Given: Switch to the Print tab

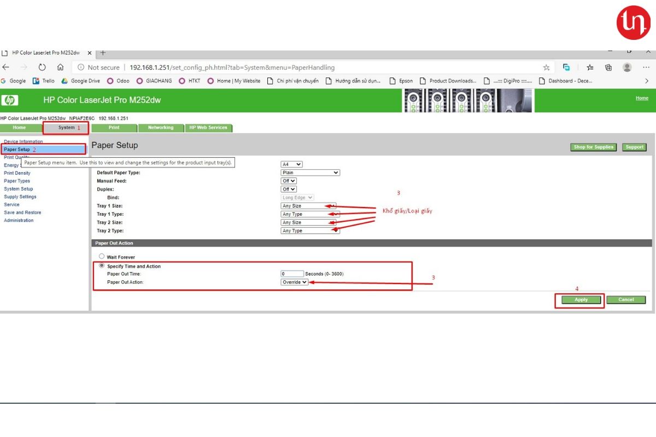Looking at the screenshot, I should pyautogui.click(x=114, y=128).
